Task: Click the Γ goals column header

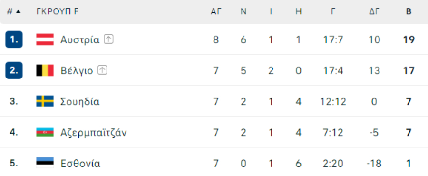Action: [x=333, y=11]
